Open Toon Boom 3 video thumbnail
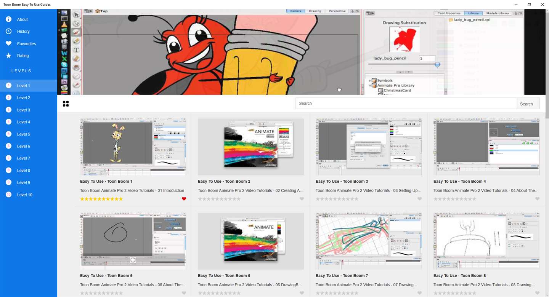This screenshot has width=549, height=297. (369, 147)
